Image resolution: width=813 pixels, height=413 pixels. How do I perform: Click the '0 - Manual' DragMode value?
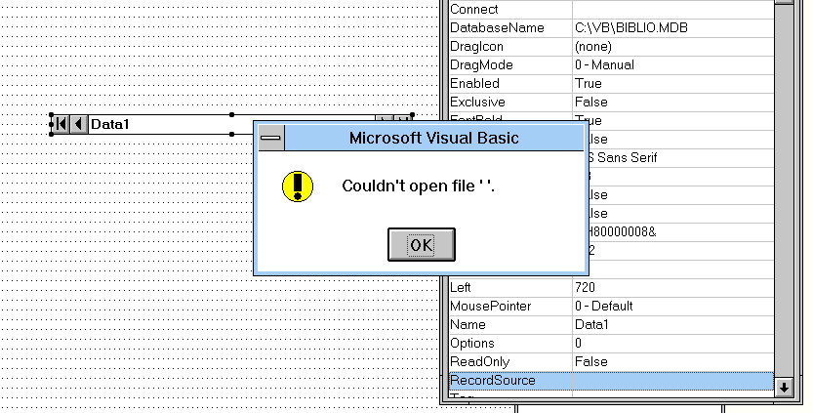[604, 64]
